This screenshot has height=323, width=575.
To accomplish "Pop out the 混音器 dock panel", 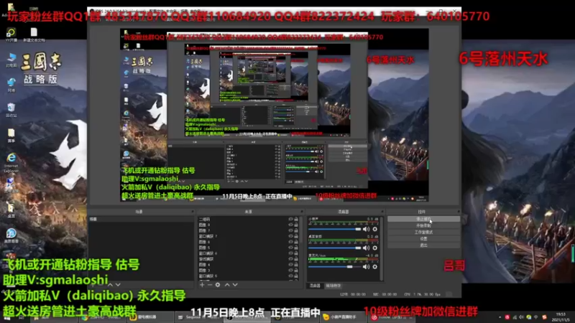I will click(x=382, y=212).
